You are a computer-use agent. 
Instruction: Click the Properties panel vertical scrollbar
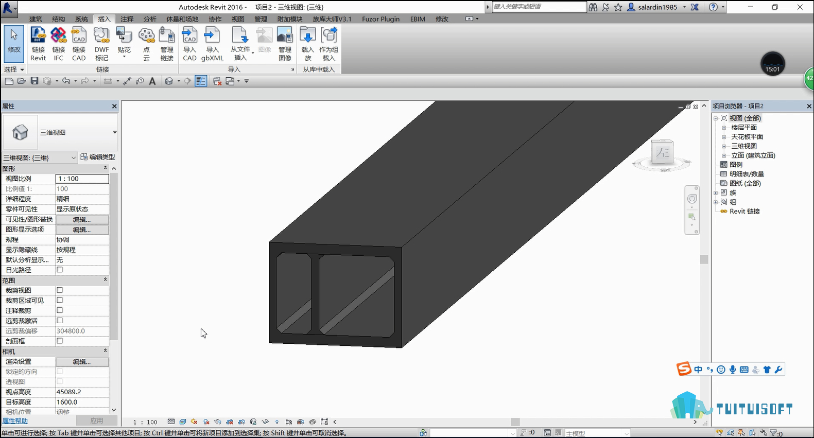(x=114, y=257)
